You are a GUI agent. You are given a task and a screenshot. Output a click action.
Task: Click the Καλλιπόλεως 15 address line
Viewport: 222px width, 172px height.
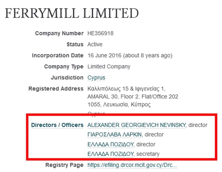(126, 89)
